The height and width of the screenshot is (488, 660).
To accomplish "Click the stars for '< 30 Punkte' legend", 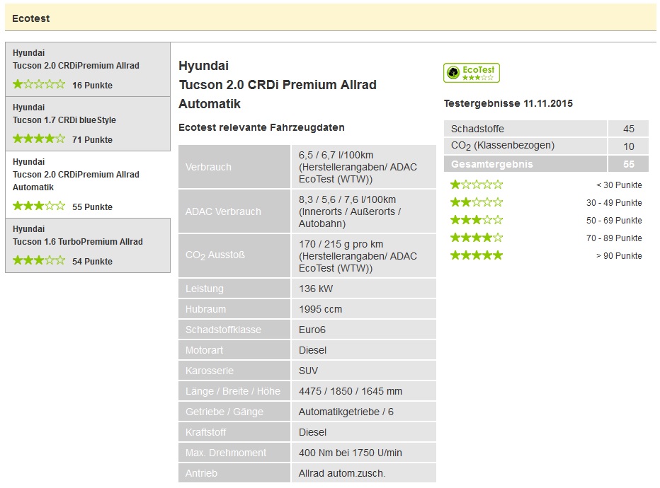I will tap(477, 185).
